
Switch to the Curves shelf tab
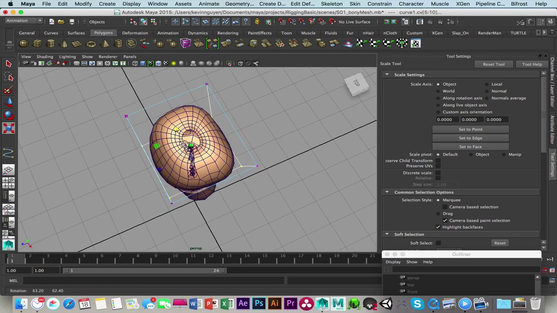[x=51, y=33]
